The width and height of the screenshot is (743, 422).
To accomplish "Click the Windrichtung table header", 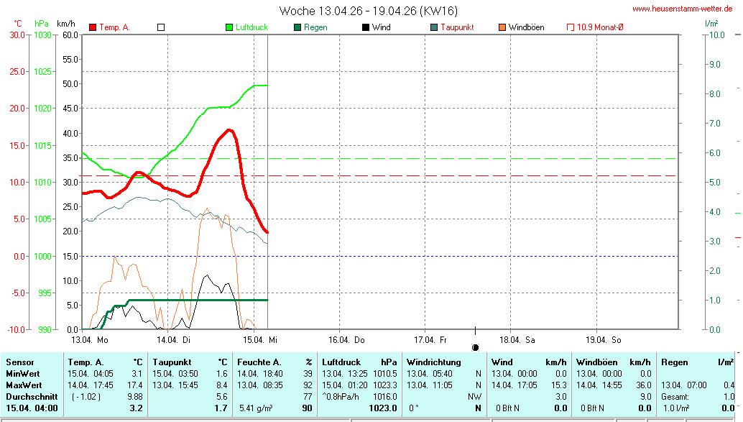I will (x=434, y=362).
